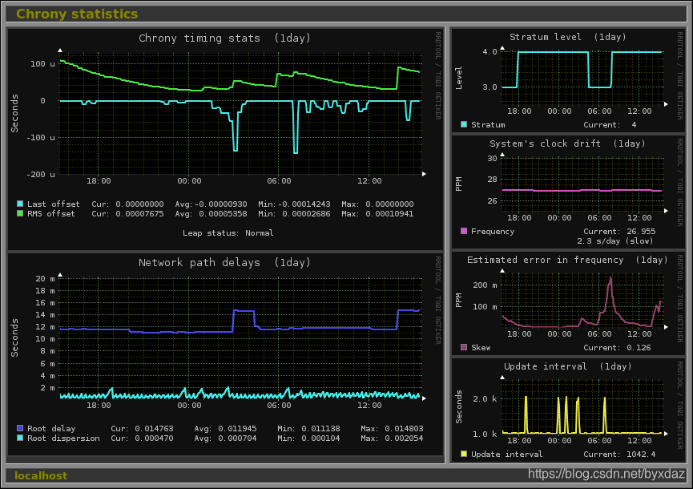The width and height of the screenshot is (693, 489).
Task: Click Update interval Current value 1042.4
Action: [641, 454]
